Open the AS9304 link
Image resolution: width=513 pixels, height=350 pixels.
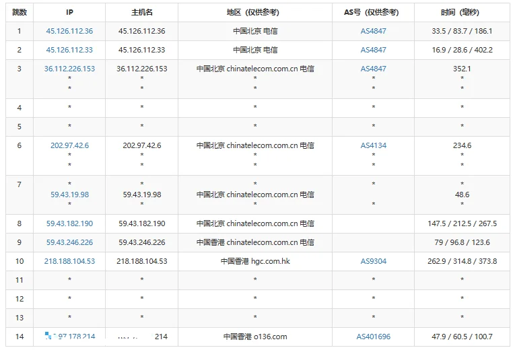pos(373,261)
